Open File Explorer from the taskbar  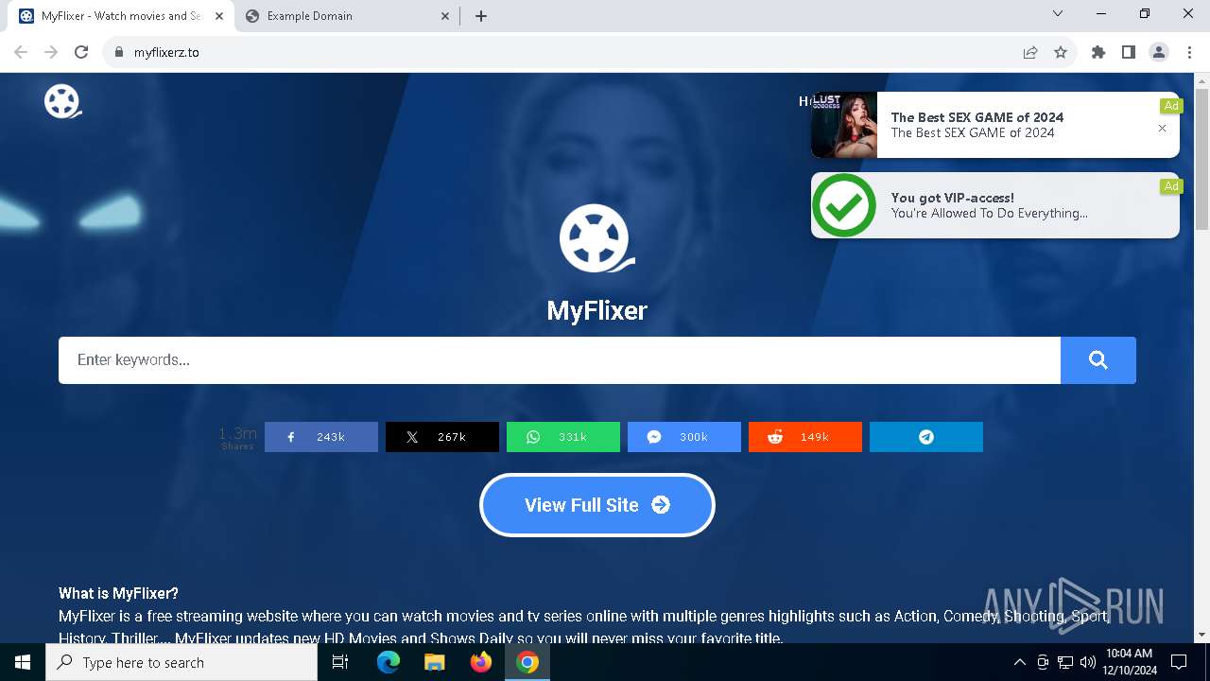coord(434,663)
